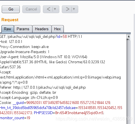Click the monitor_count cookie name

tap(12, 118)
